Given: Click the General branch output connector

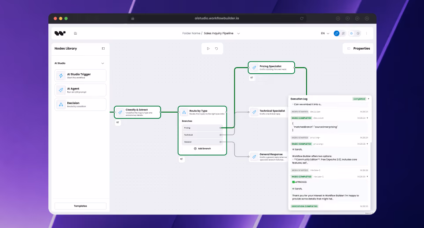Looking at the screenshot, I should (220, 142).
